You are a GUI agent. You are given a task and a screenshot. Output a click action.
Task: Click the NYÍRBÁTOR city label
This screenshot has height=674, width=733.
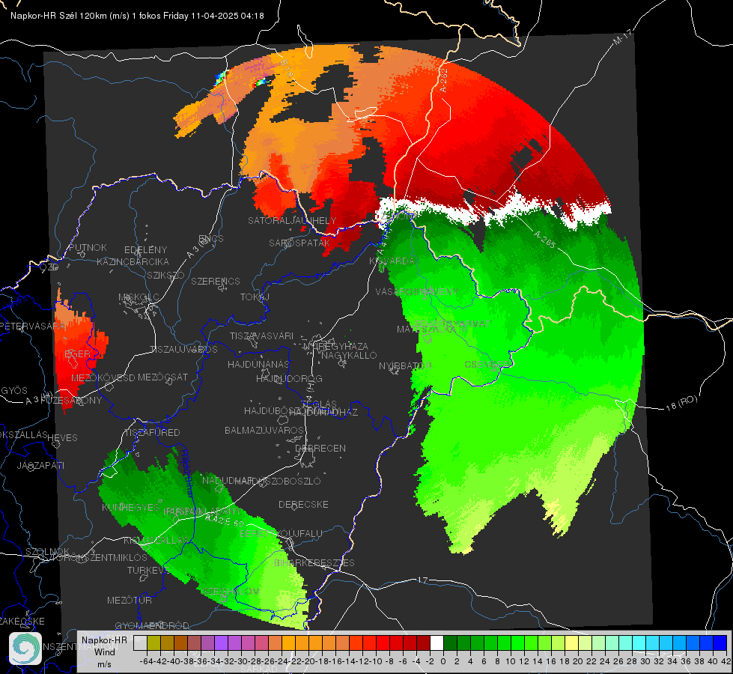pyautogui.click(x=405, y=365)
